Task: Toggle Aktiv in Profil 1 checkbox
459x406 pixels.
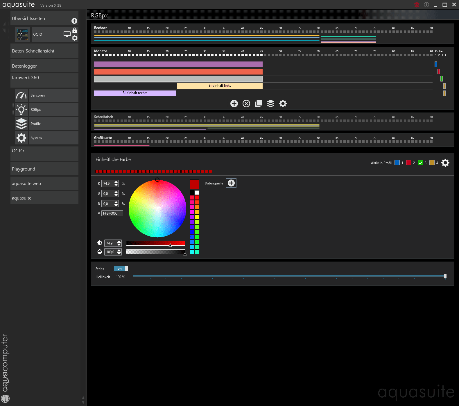Action: 397,163
